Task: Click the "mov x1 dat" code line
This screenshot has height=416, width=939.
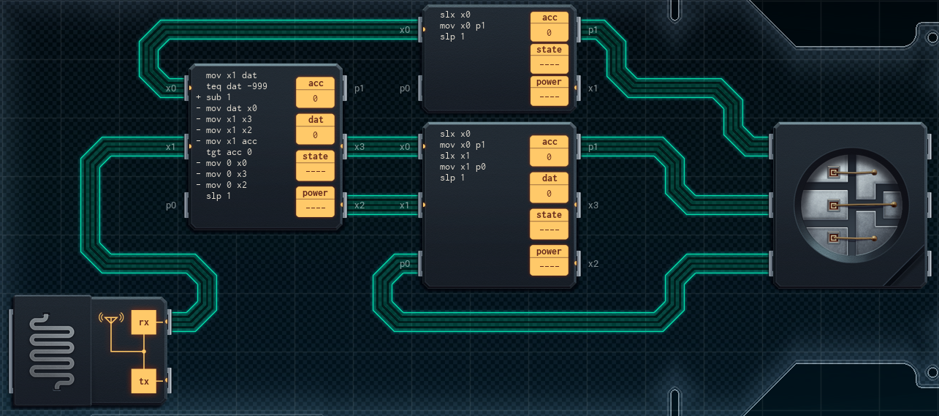Action: tap(231, 75)
